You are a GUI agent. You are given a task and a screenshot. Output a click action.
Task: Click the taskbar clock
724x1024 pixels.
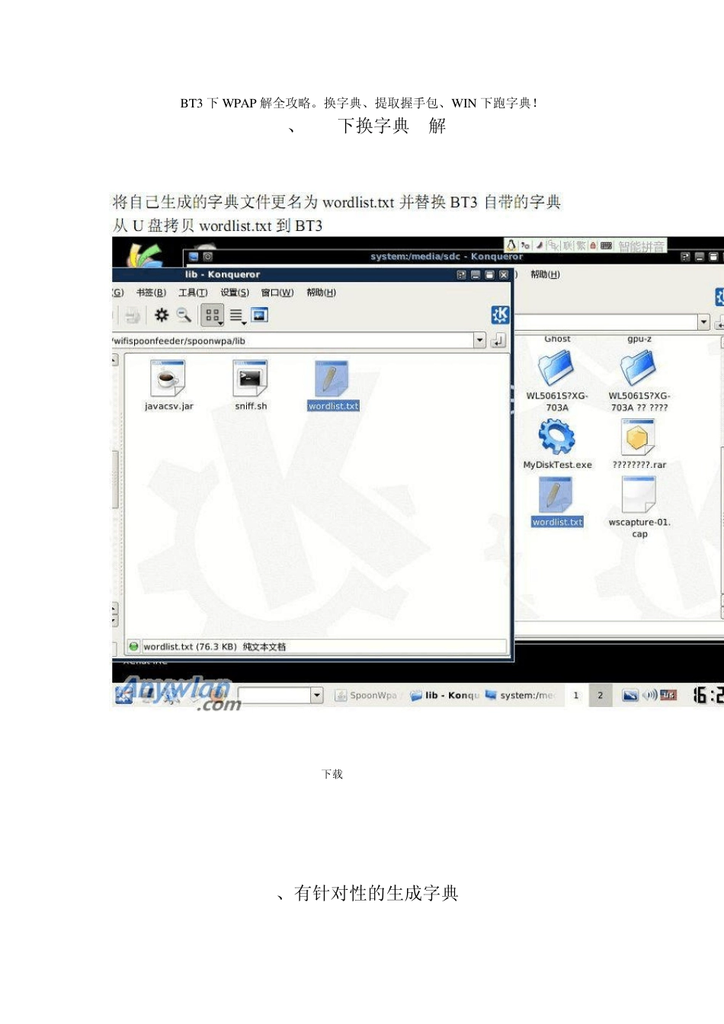tap(709, 695)
